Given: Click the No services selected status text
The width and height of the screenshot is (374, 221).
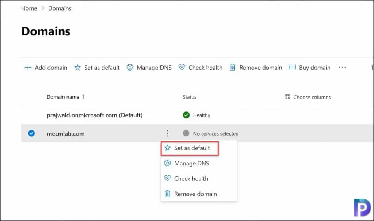Looking at the screenshot, I should [x=215, y=134].
